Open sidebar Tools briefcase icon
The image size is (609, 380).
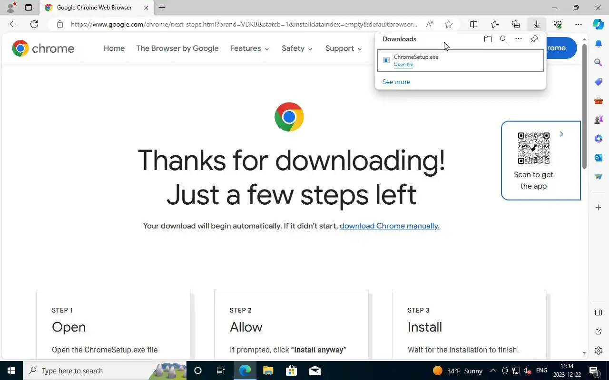pyautogui.click(x=599, y=100)
